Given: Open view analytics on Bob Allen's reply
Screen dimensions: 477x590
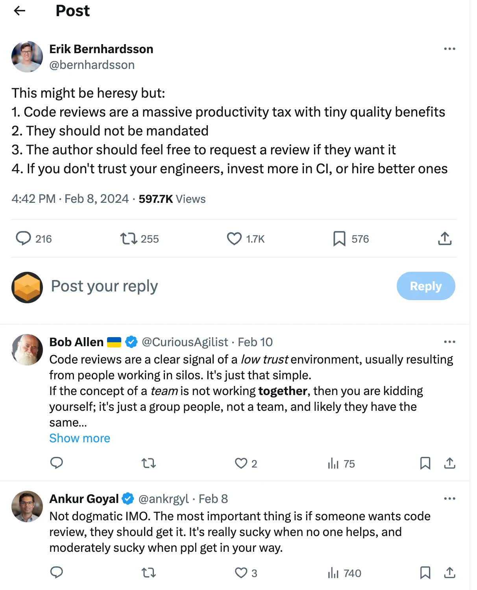Looking at the screenshot, I should pos(334,464).
